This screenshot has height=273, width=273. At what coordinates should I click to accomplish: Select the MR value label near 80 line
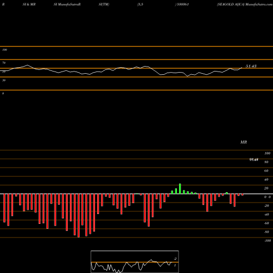[x=254, y=159]
